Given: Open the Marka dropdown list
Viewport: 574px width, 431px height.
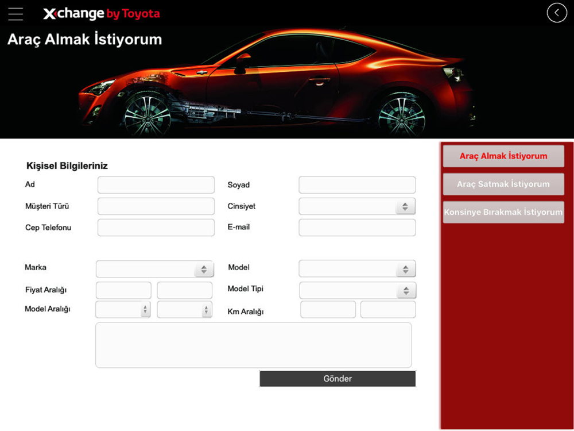Looking at the screenshot, I should (x=154, y=269).
